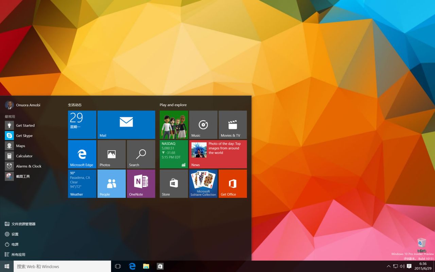
Task: Open the Movies & TV tile
Action: (x=232, y=125)
